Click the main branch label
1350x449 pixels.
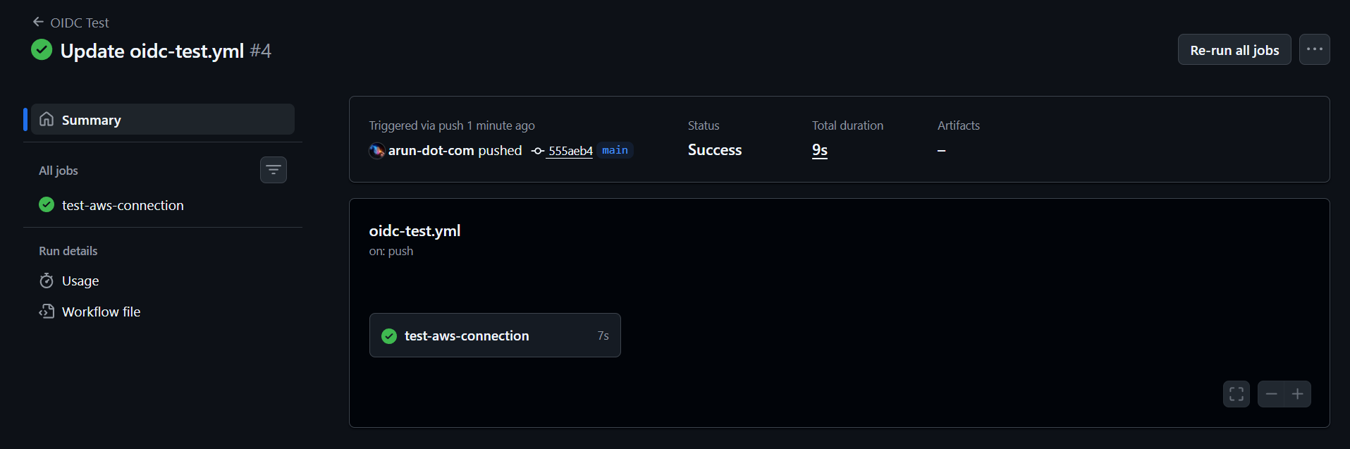[x=615, y=150]
